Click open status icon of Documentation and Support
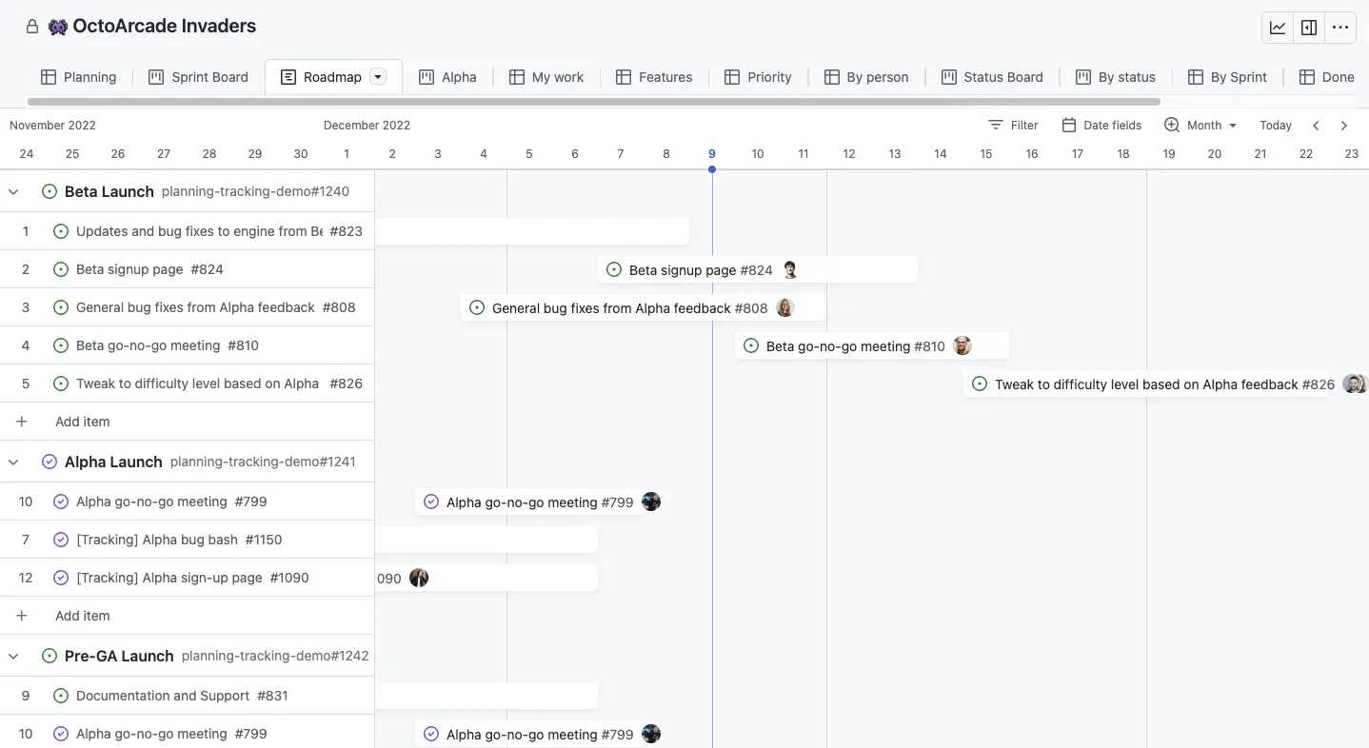This screenshot has width=1369, height=748. point(61,696)
